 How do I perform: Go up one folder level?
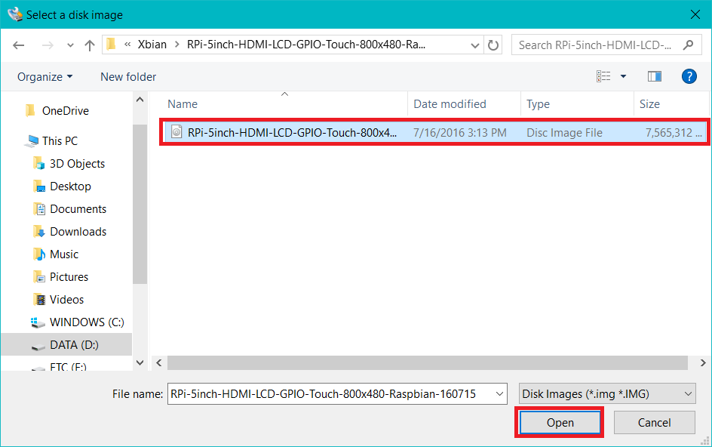coord(90,45)
